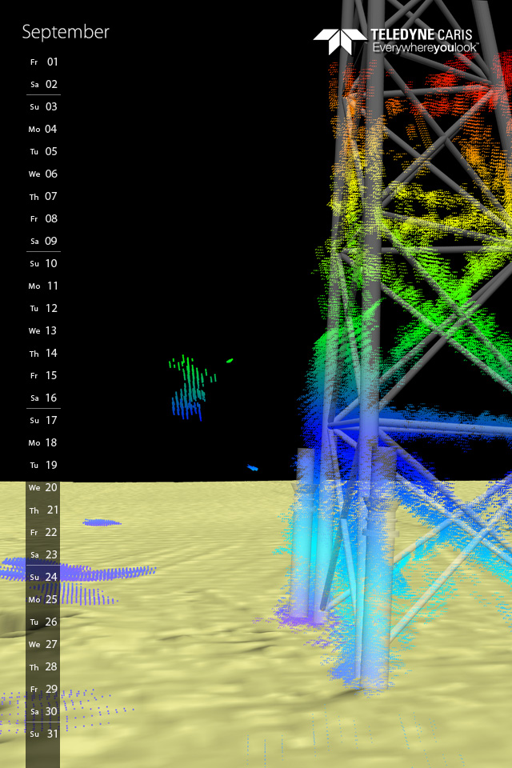
Task: Select Su 24 date row
Action: coord(43,577)
